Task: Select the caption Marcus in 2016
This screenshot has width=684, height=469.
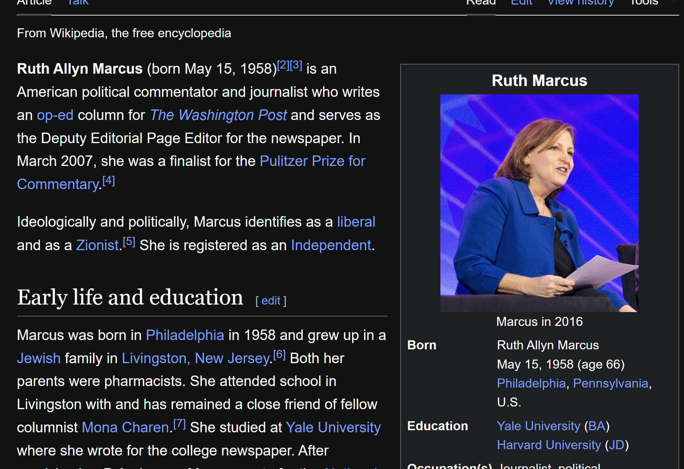Action: [540, 322]
